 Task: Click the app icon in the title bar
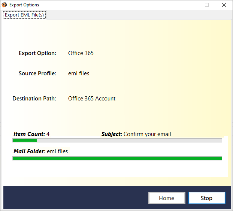point(4,5)
